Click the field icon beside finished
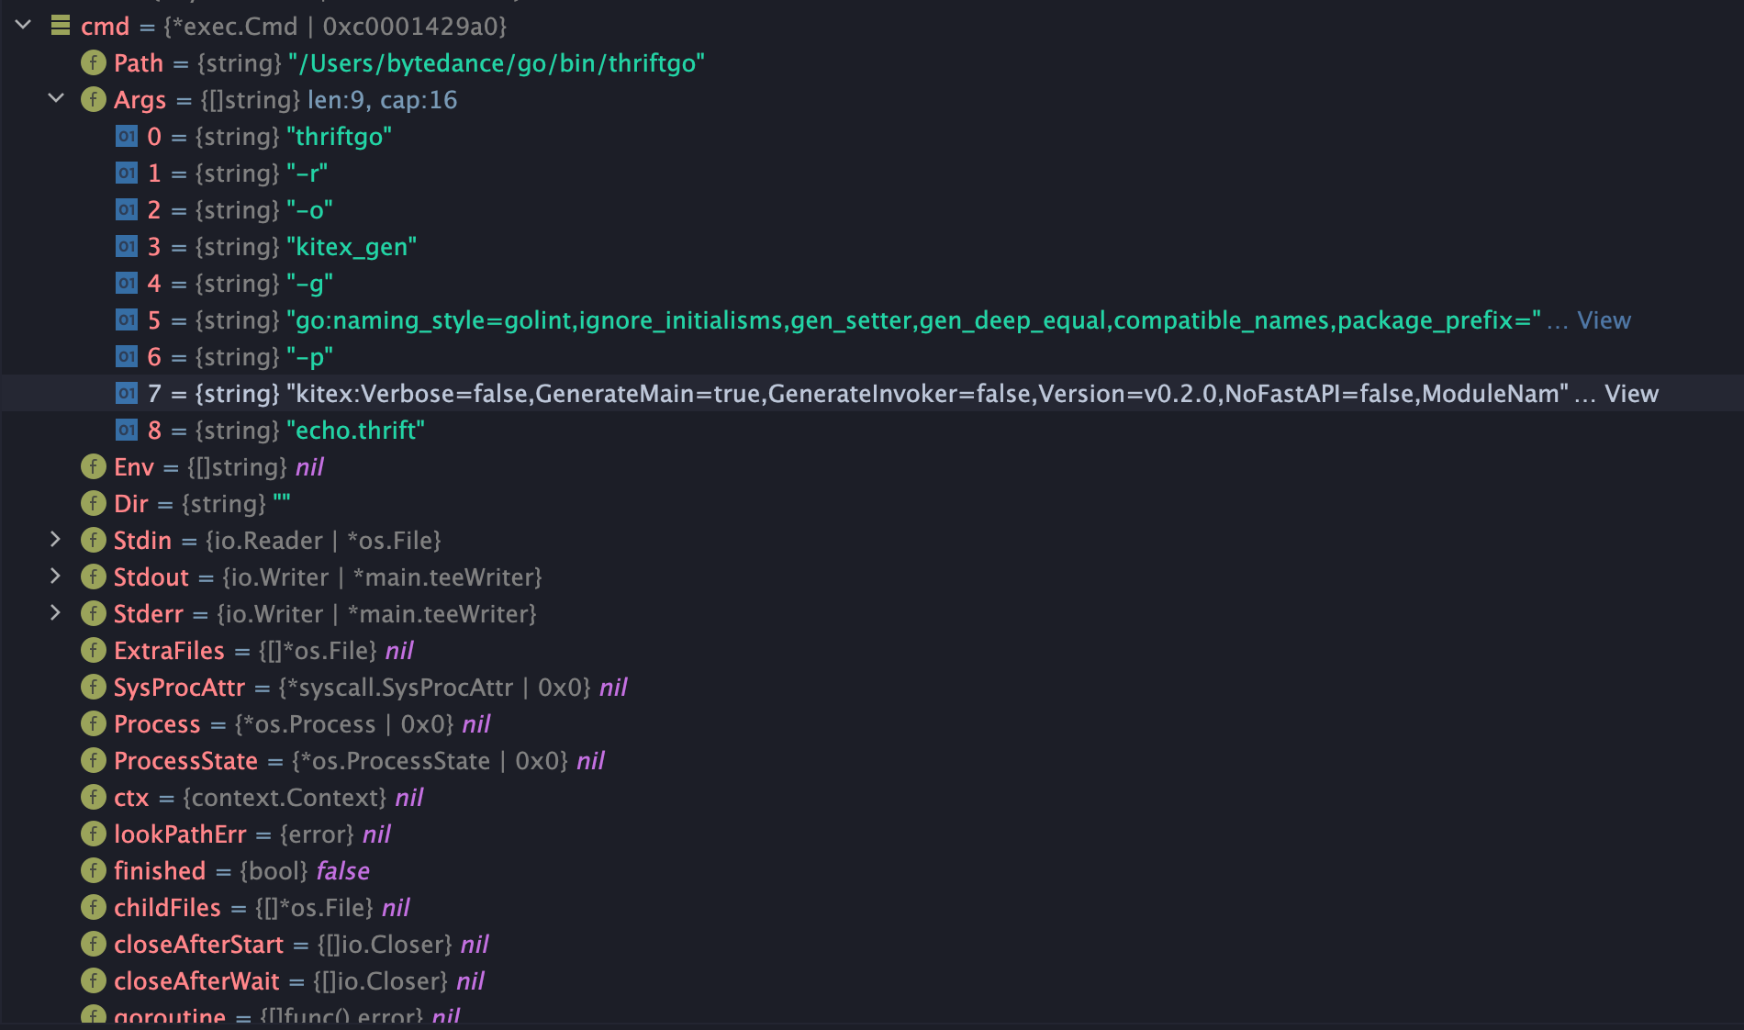The image size is (1744, 1030). tap(92, 870)
